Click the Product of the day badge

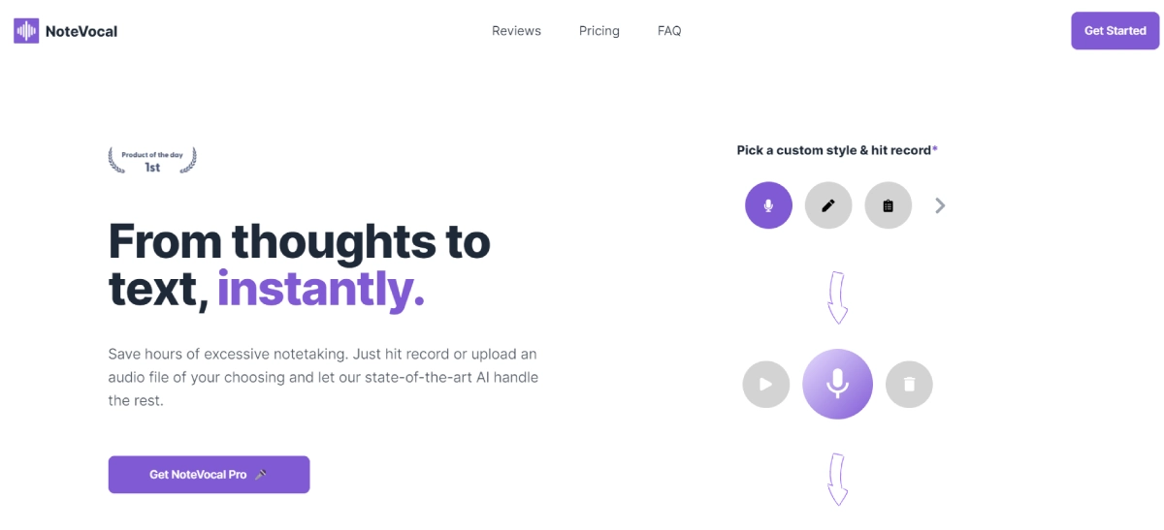(x=152, y=160)
